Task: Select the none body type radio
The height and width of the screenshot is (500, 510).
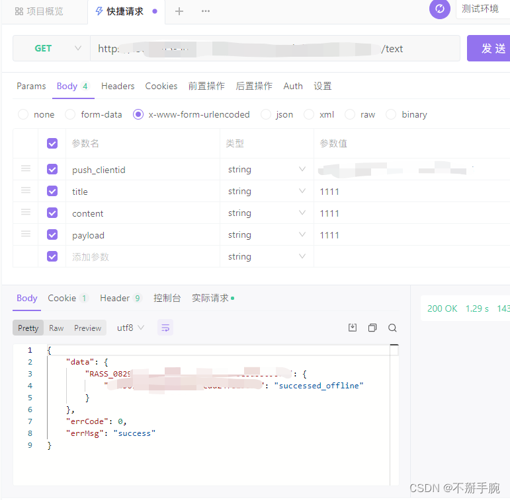Action: tap(23, 114)
